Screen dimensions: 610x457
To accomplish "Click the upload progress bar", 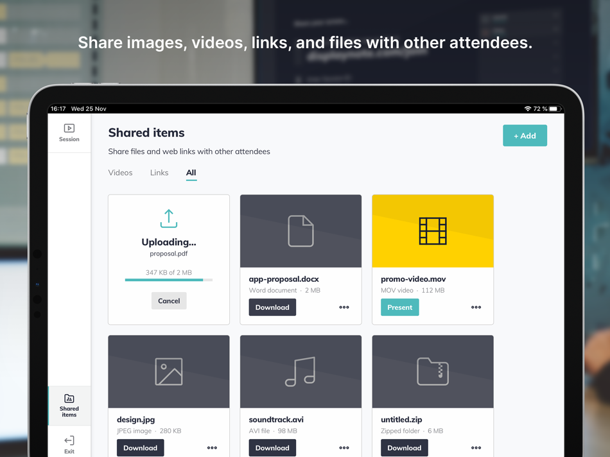I will (169, 280).
